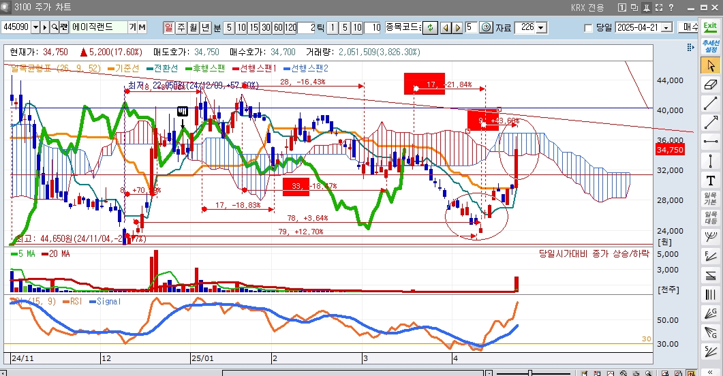
Task: Select the 일 daily period toggle
Action: point(168,27)
